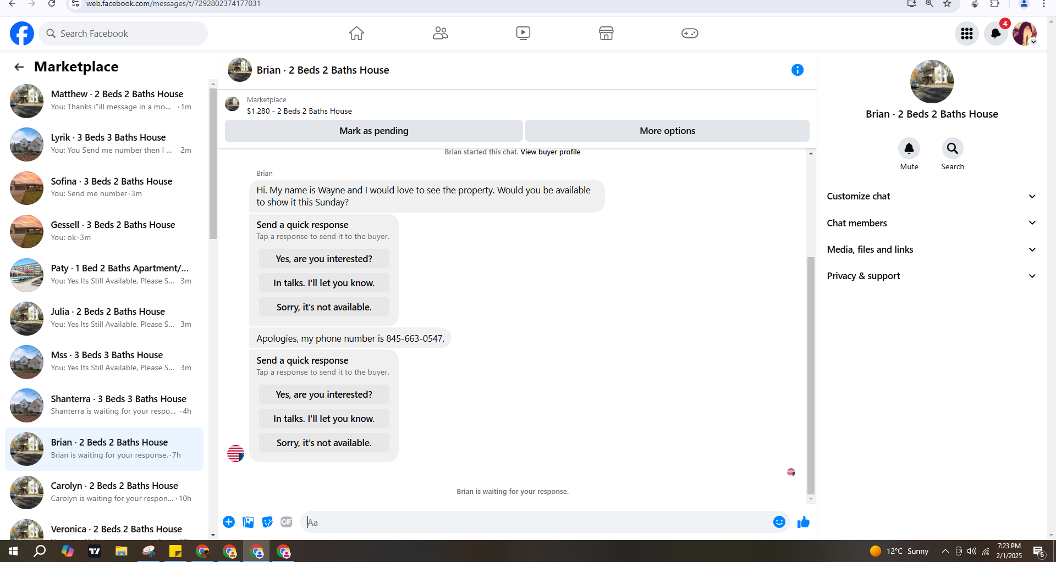Go to the Home feed icon

(x=356, y=34)
